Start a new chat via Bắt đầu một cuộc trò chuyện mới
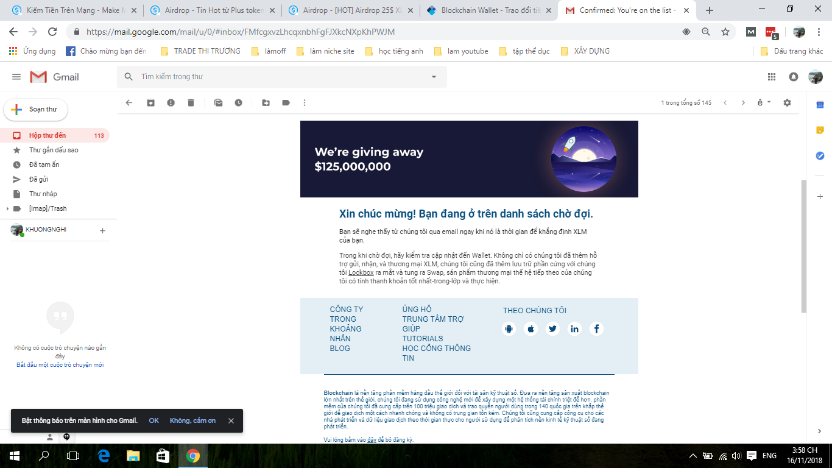Screen dimensions: 832x468 60,365
